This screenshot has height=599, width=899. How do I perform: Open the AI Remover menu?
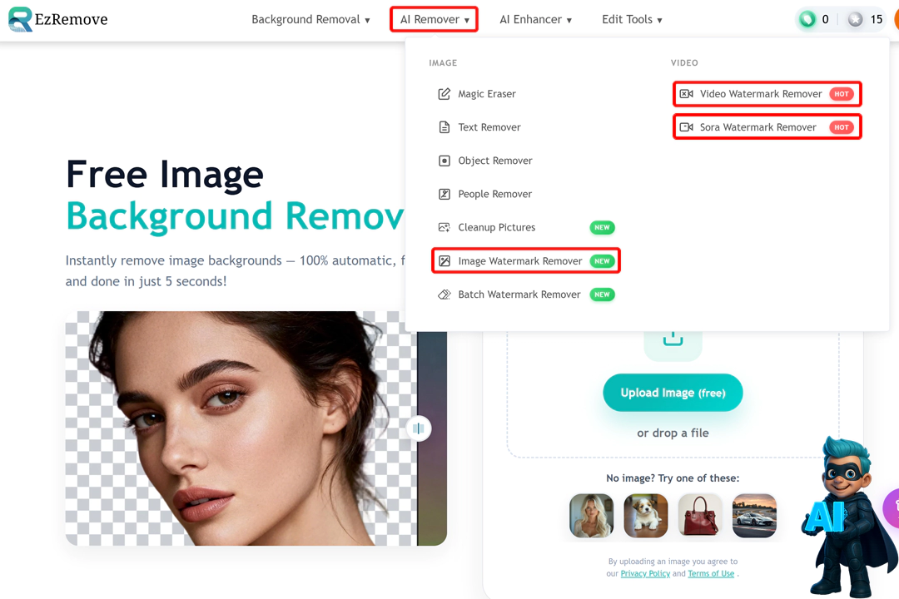point(434,19)
